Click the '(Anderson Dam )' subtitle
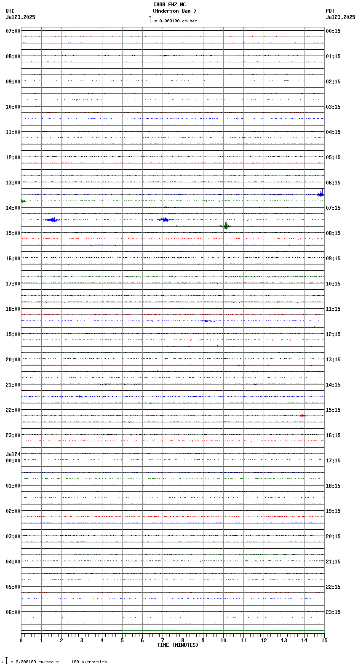Viewport: 358px width, 667px height. pyautogui.click(x=174, y=11)
